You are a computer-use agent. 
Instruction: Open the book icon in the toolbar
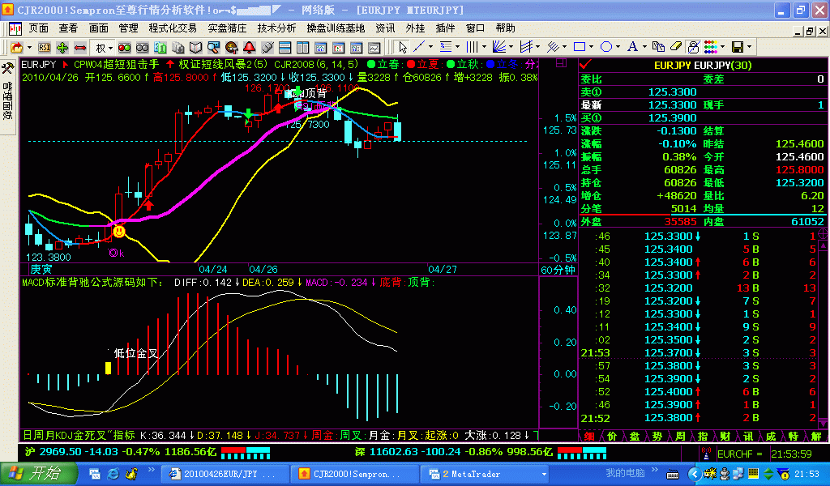196,48
